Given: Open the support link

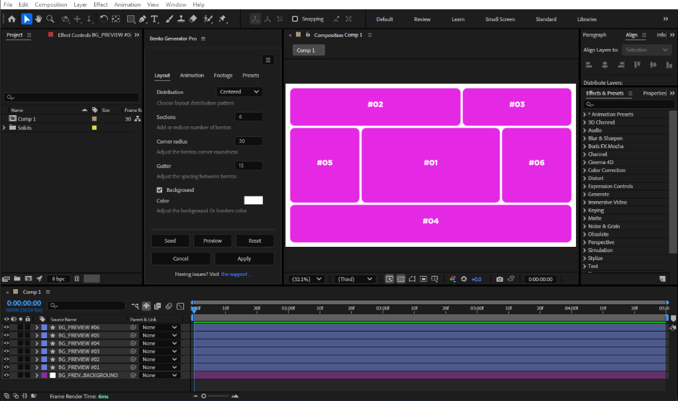Looking at the screenshot, I should tap(234, 274).
